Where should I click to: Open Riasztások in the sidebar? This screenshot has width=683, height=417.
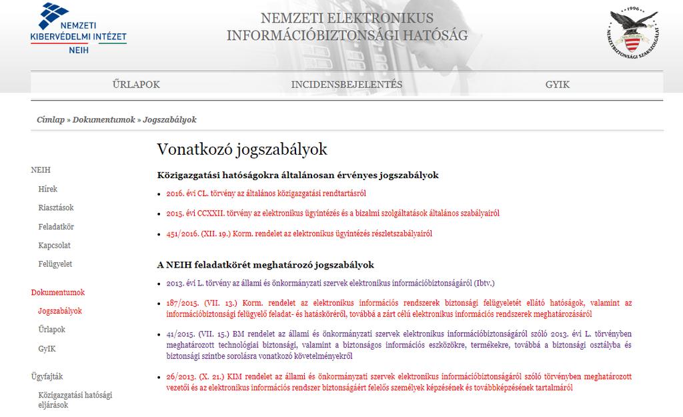coord(56,208)
